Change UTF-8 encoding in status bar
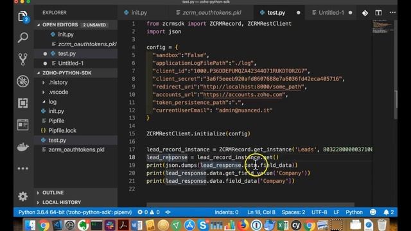Screen dimensions: 411x231 tap(319, 212)
